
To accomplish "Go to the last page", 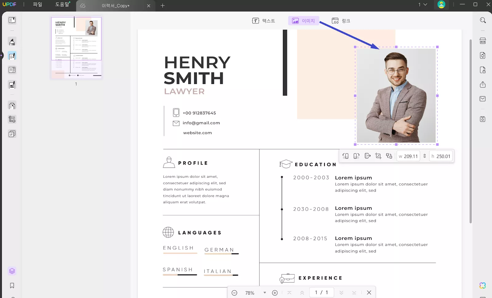I will 354,293.
